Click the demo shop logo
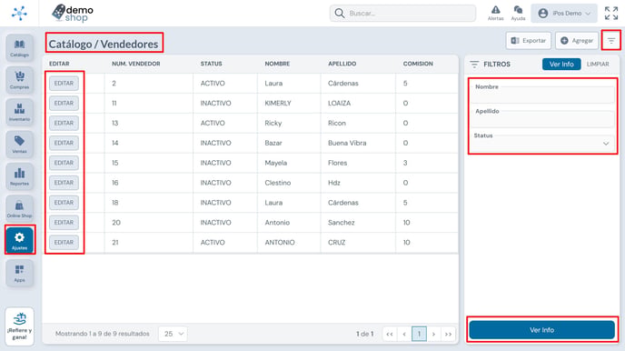625x351 pixels. coord(73,13)
